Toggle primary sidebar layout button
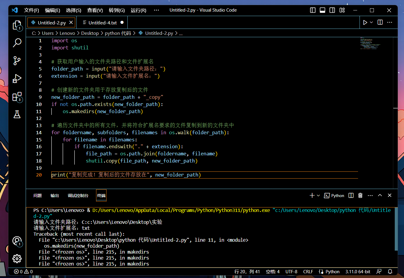 [x=313, y=10]
